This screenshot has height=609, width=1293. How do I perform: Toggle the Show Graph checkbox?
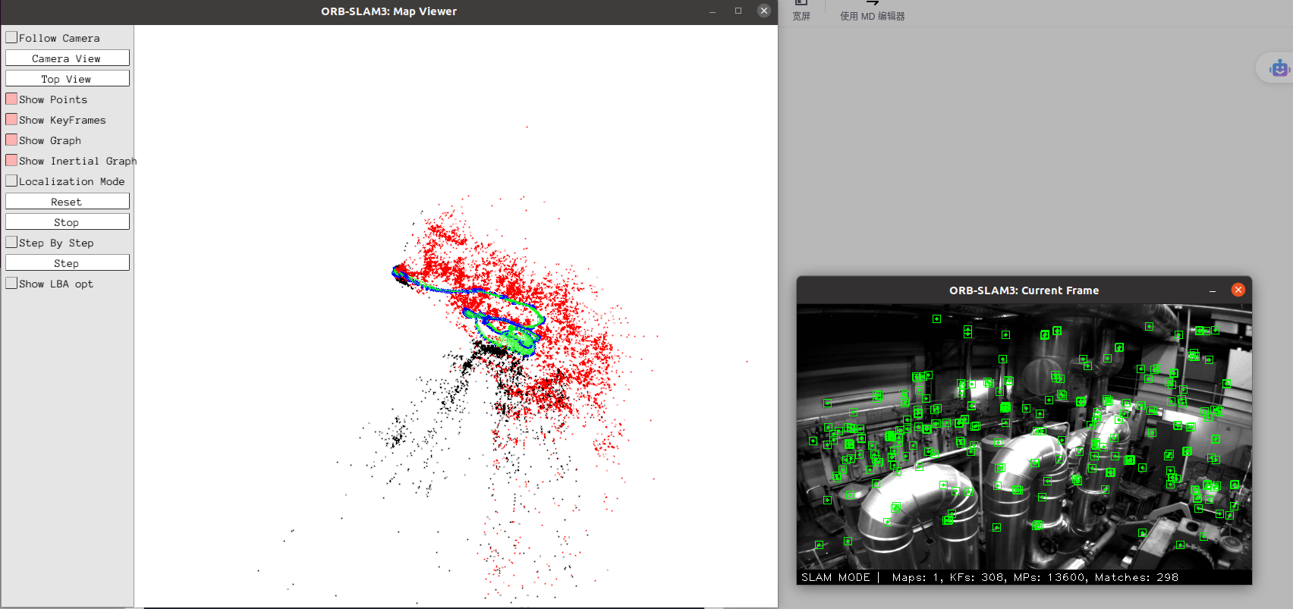(x=11, y=140)
